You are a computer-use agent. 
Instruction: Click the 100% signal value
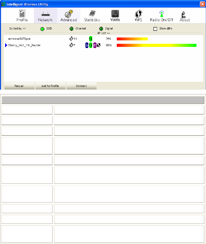click(x=108, y=45)
